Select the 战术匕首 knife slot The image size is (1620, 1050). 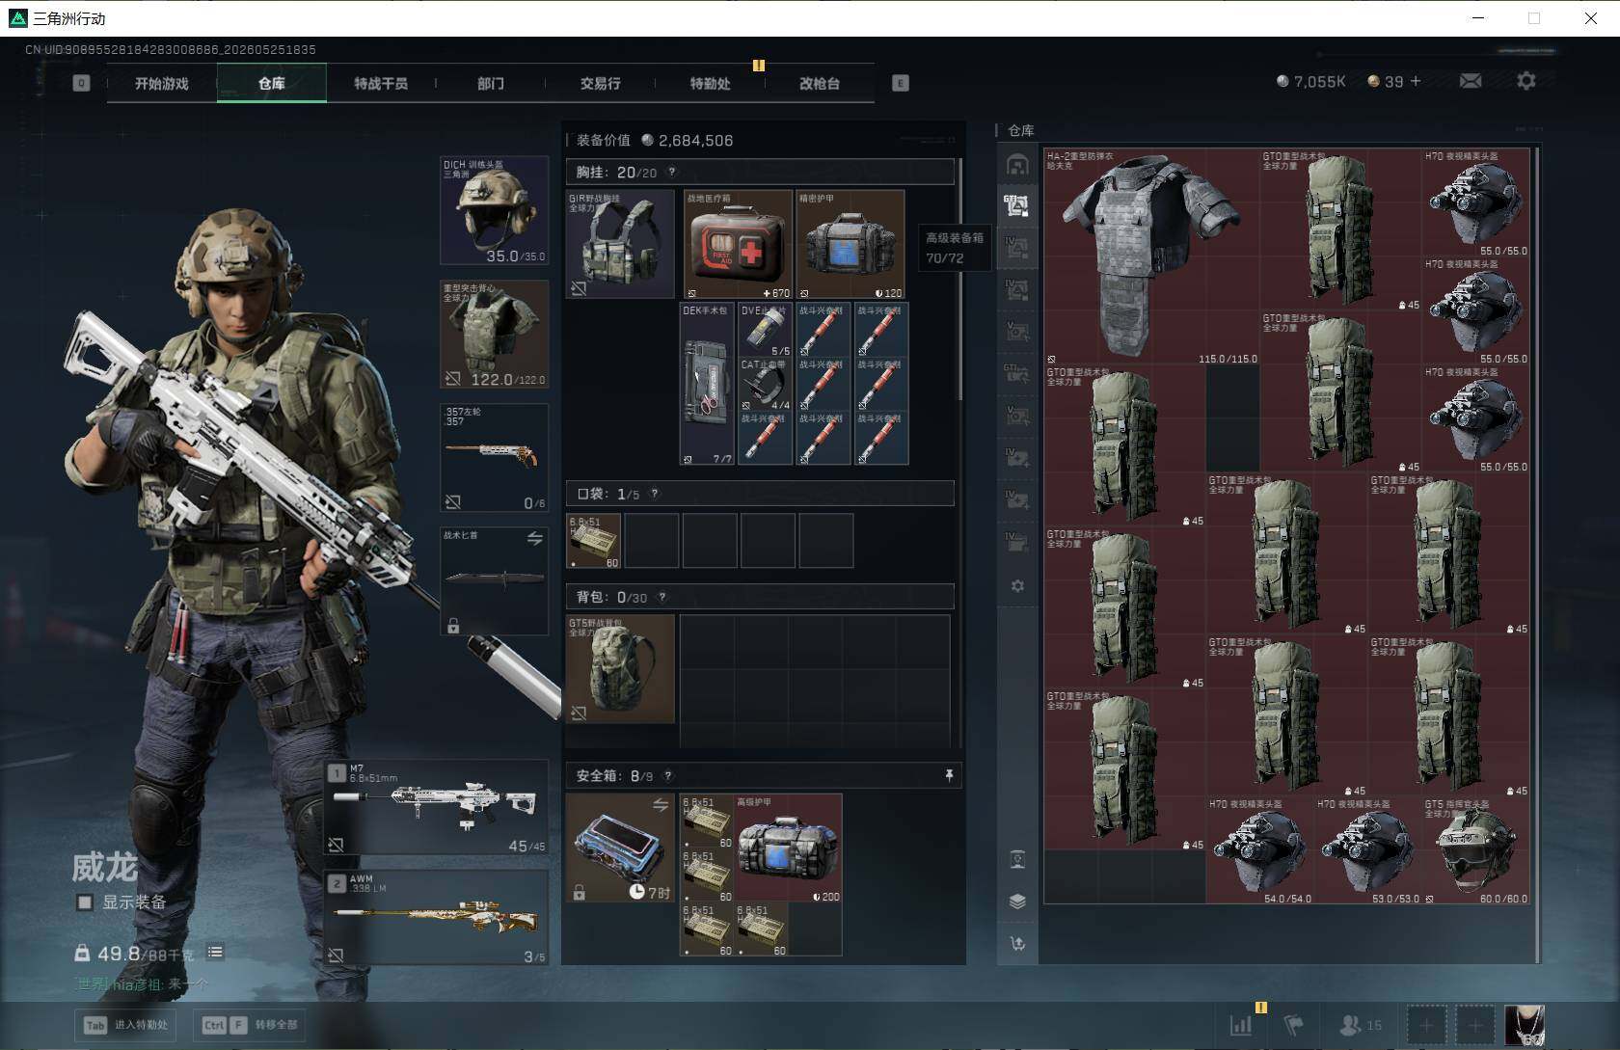(495, 581)
